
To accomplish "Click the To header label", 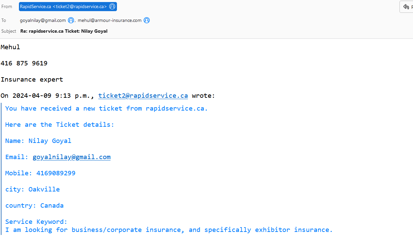I will tap(4, 20).
